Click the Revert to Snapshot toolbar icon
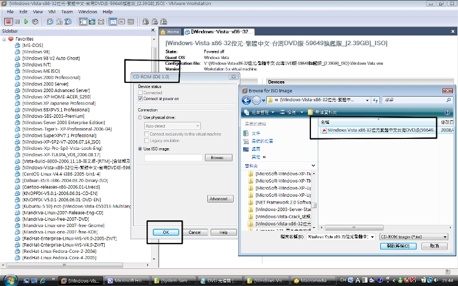 [x=59, y=22]
